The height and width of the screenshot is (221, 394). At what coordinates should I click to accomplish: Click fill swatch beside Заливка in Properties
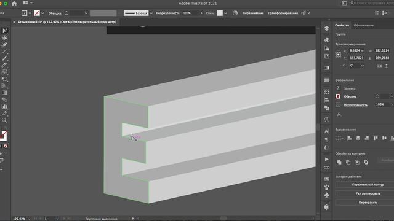tap(338, 88)
